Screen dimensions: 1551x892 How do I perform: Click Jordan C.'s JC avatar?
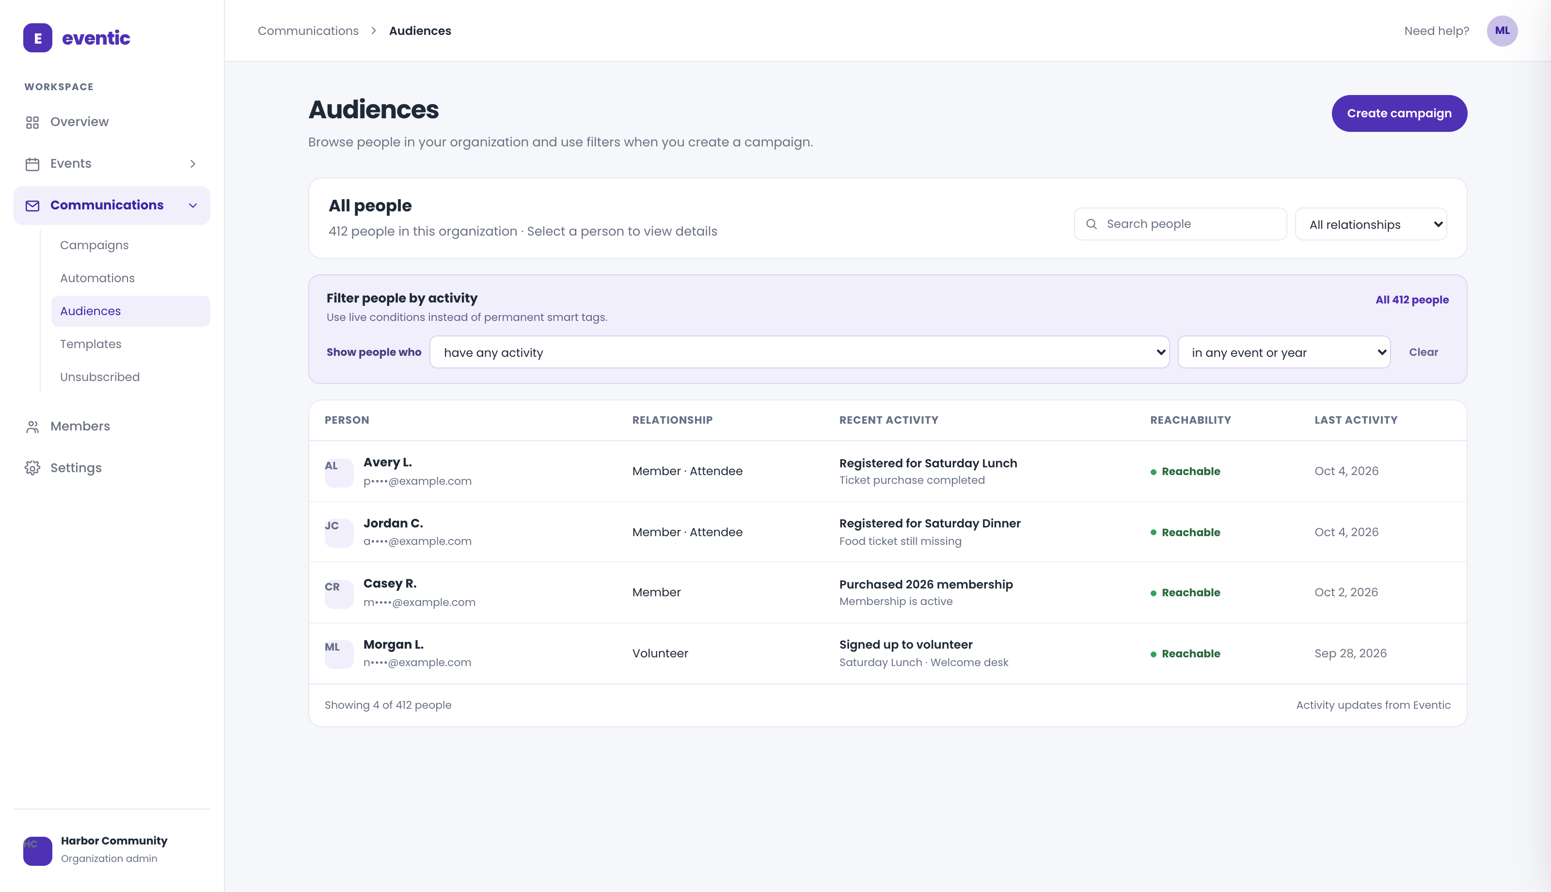click(339, 532)
